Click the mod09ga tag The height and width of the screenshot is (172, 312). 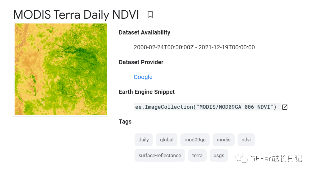[195, 140]
